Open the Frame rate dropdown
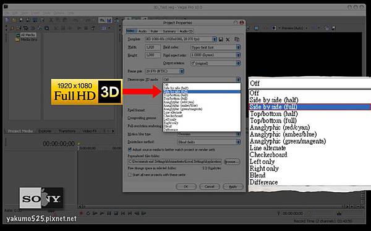371x231 pixels. point(164,71)
